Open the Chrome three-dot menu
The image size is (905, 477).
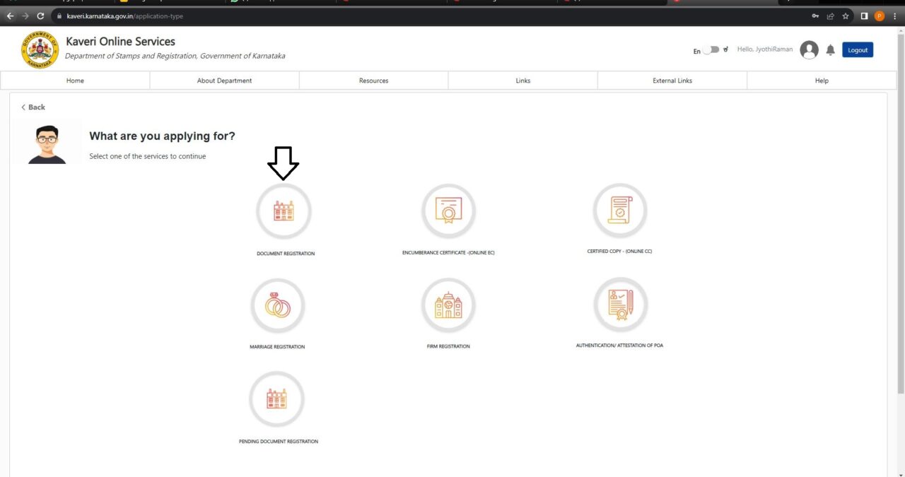pos(894,16)
